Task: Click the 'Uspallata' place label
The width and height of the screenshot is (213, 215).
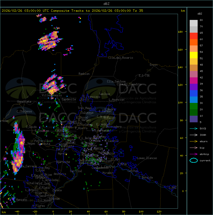Action: (x=24, y=102)
